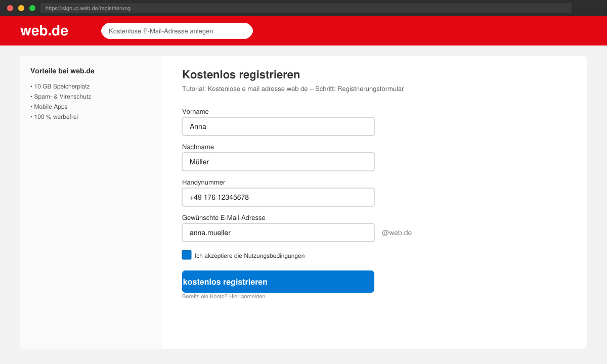Select the Handynummer input field
Screen dimensions: 607x364
click(278, 197)
